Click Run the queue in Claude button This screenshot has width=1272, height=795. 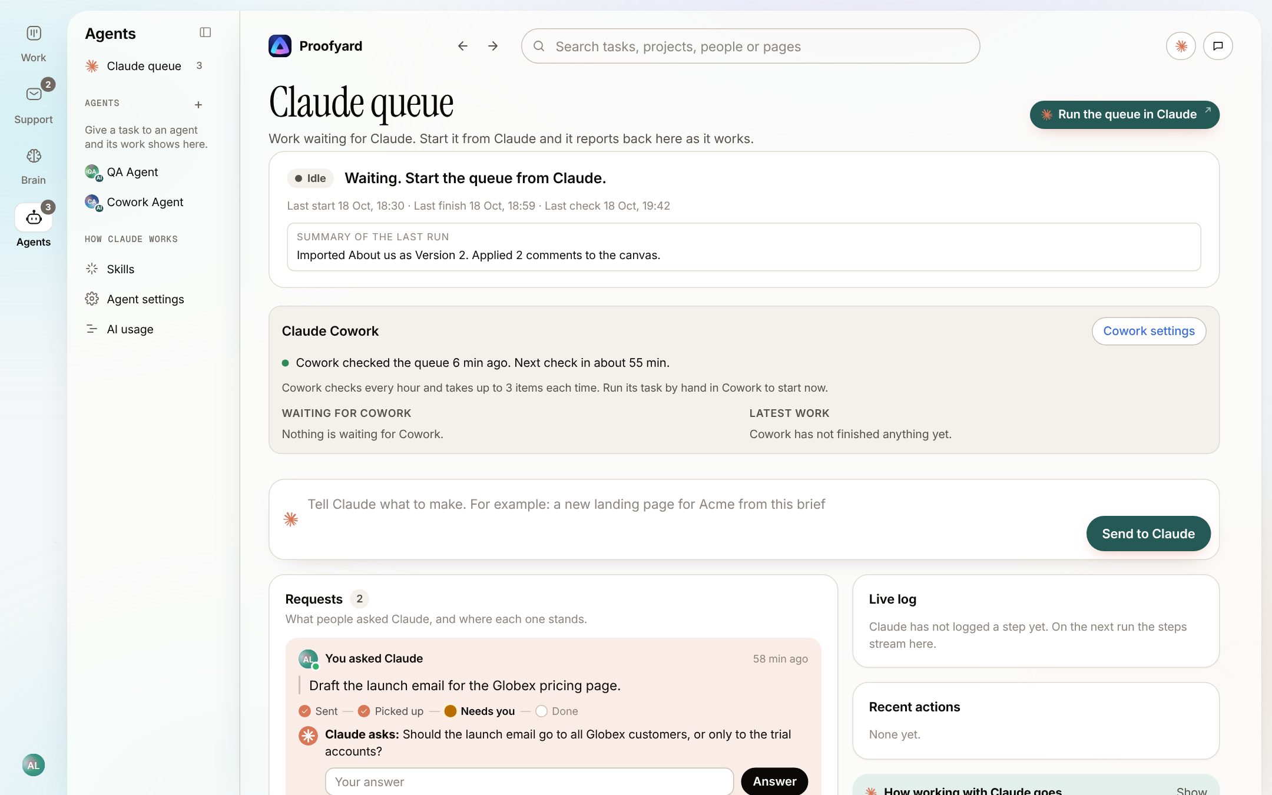[1124, 114]
